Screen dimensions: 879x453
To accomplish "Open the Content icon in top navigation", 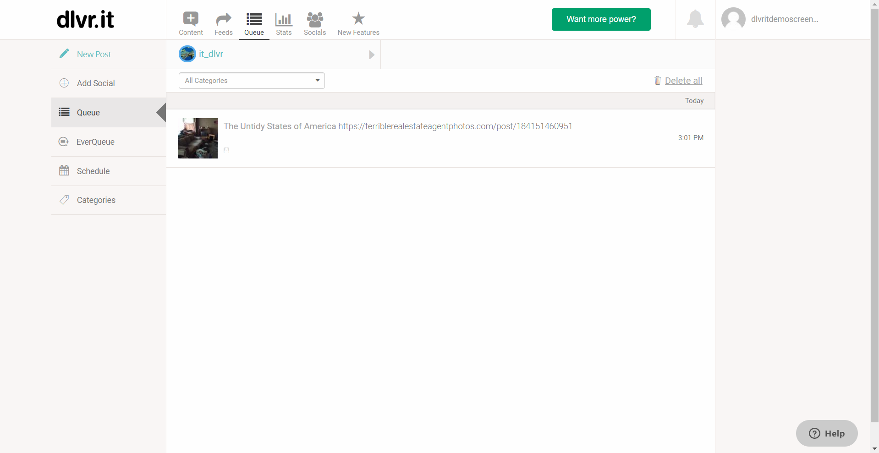I will pyautogui.click(x=191, y=19).
